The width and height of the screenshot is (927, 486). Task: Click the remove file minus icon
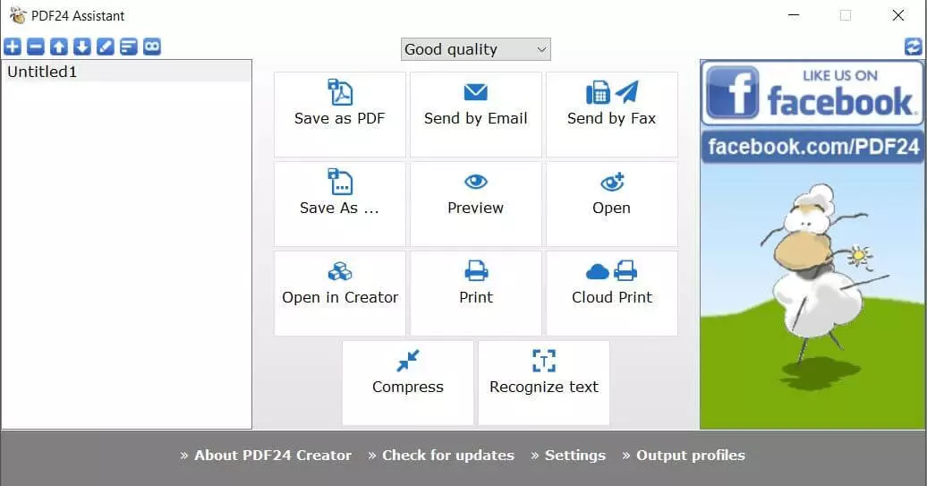click(36, 47)
